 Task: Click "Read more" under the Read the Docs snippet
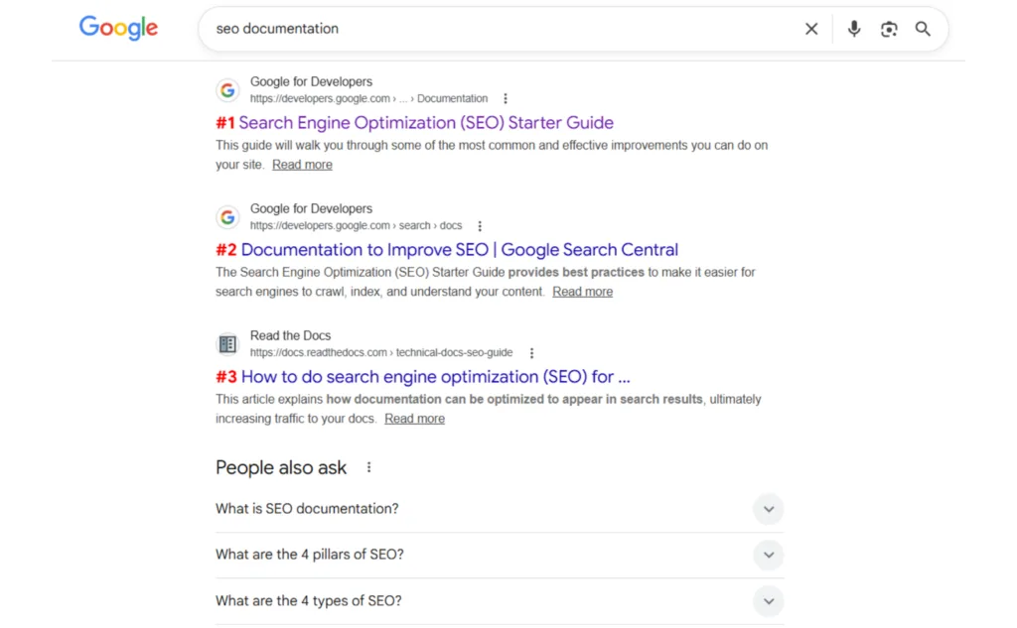point(414,419)
